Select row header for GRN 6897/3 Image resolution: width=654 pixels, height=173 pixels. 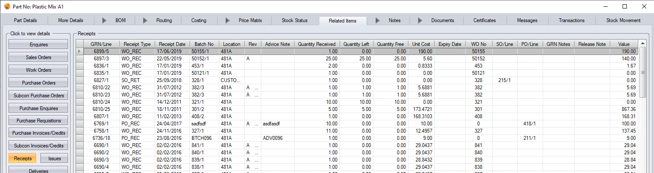click(79, 58)
